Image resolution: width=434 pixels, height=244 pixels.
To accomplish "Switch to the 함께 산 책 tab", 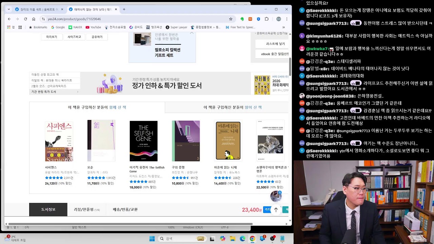I will 97,107.
